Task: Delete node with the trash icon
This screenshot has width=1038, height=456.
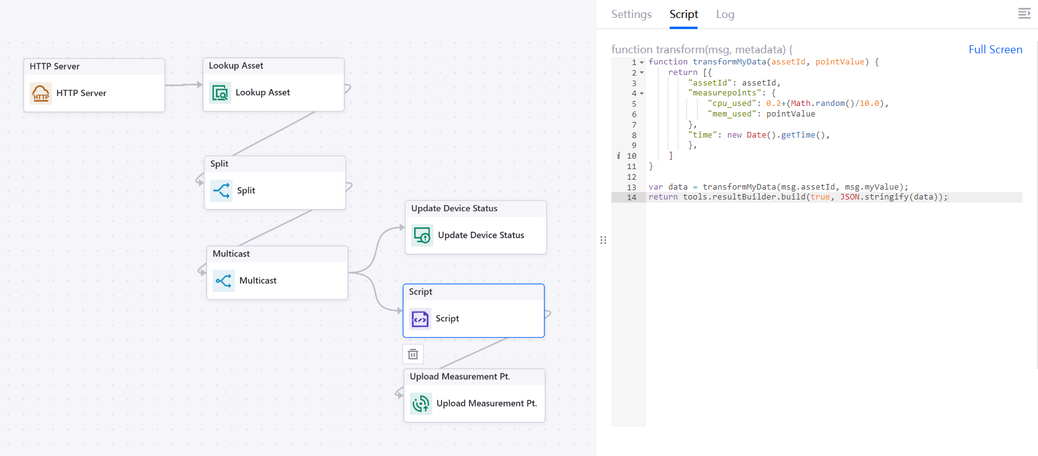Action: [x=413, y=354]
